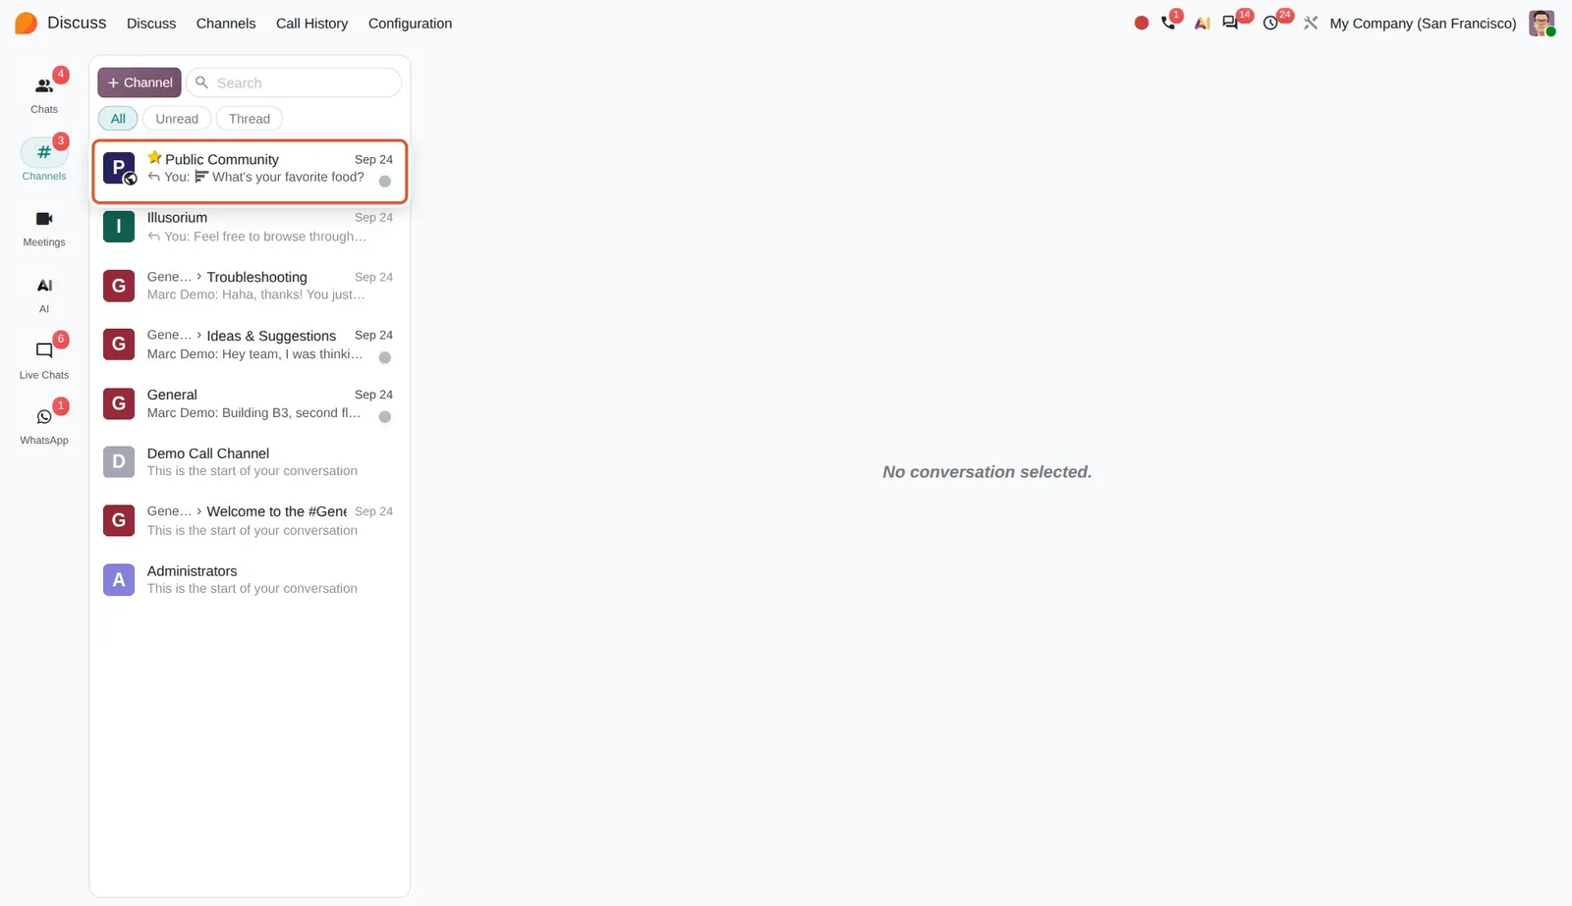Open the Meetings sidebar section

tap(44, 227)
